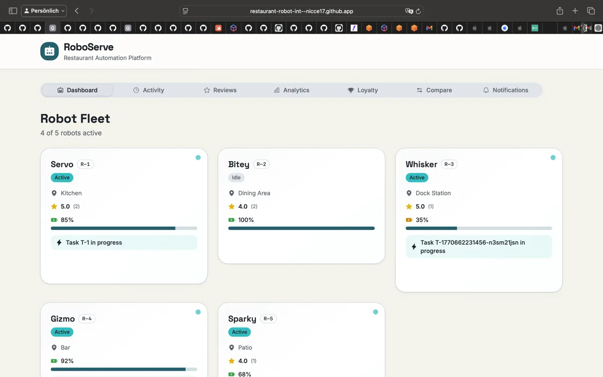Toggle the Safari sidebar icon

[13, 11]
